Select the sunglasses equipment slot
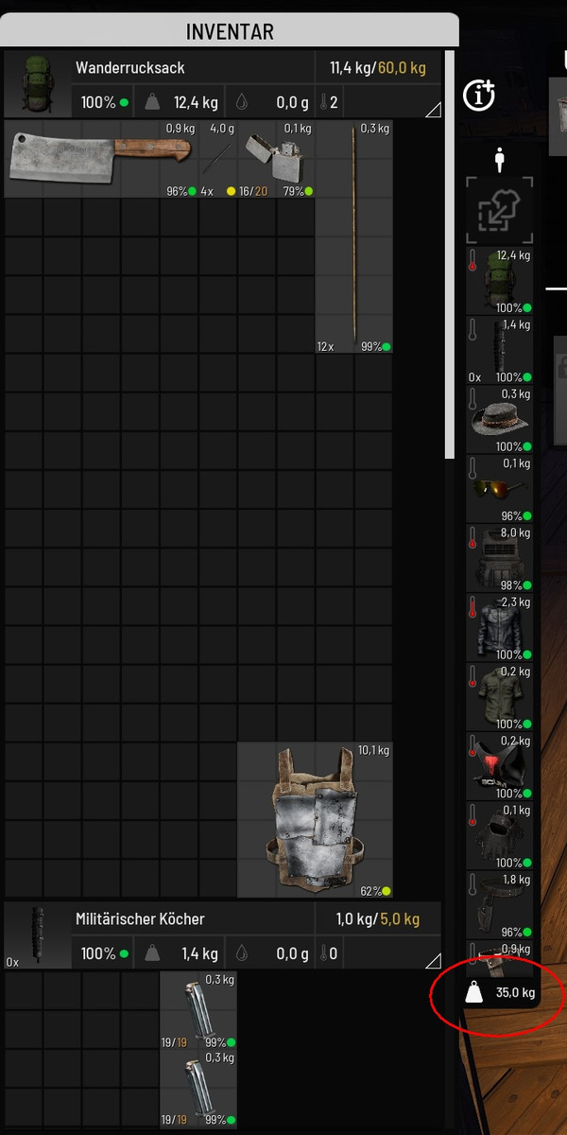This screenshot has width=567, height=1135. 500,488
